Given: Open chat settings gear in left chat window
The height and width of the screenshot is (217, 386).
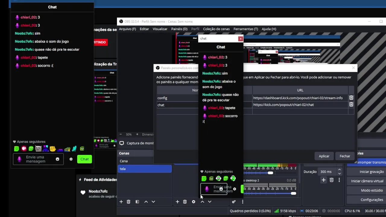Looking at the screenshot, I should [x=71, y=159].
